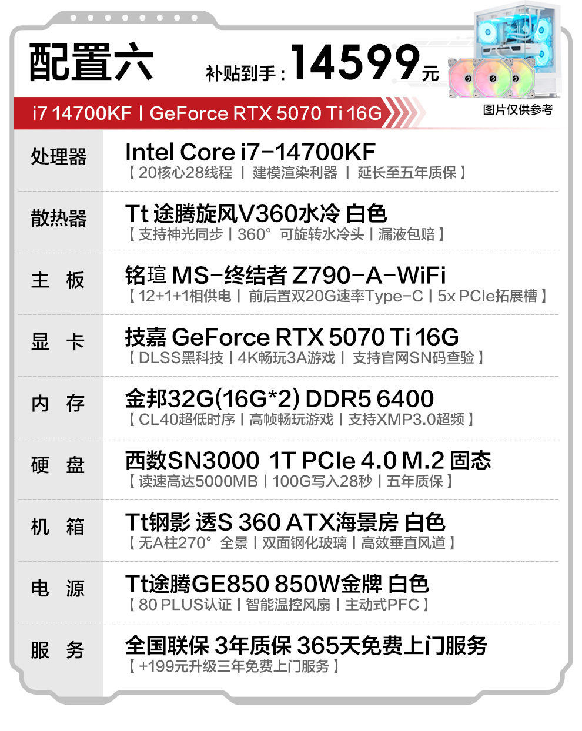Click 西数SN3000 1T PCIe 4.0 M.2 固态 text
This screenshot has height=731, width=582.
pyautogui.click(x=308, y=461)
